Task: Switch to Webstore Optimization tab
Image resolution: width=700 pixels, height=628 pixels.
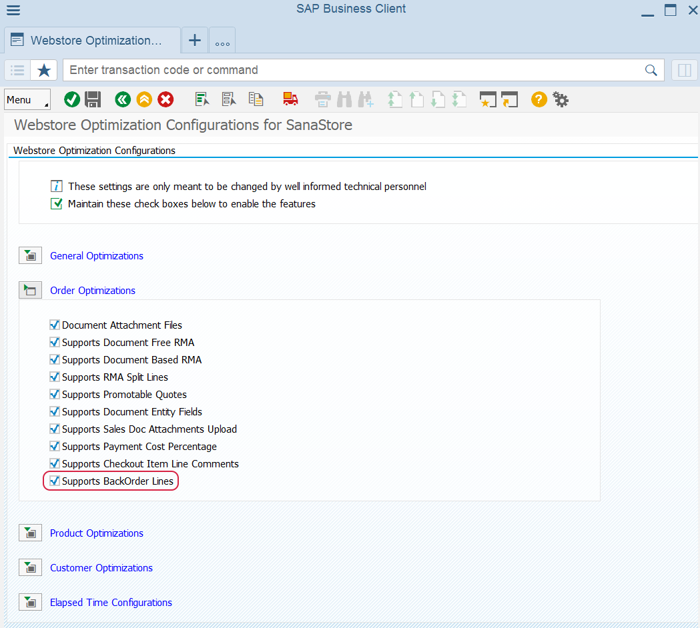Action: pyautogui.click(x=92, y=40)
